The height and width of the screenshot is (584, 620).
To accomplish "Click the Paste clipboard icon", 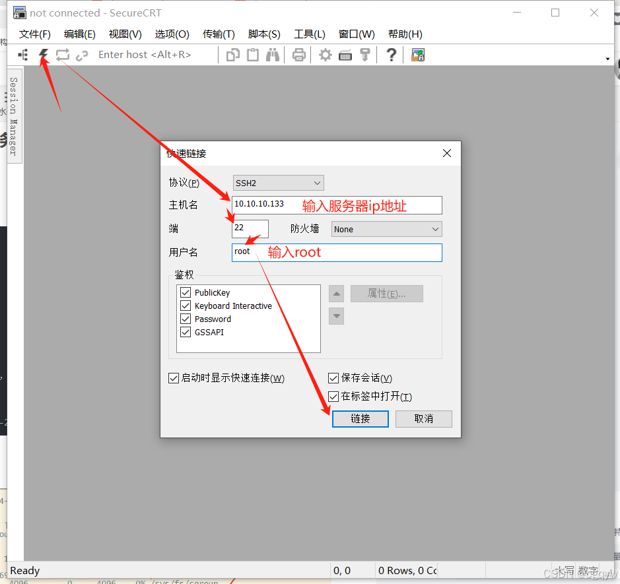I will [x=253, y=55].
